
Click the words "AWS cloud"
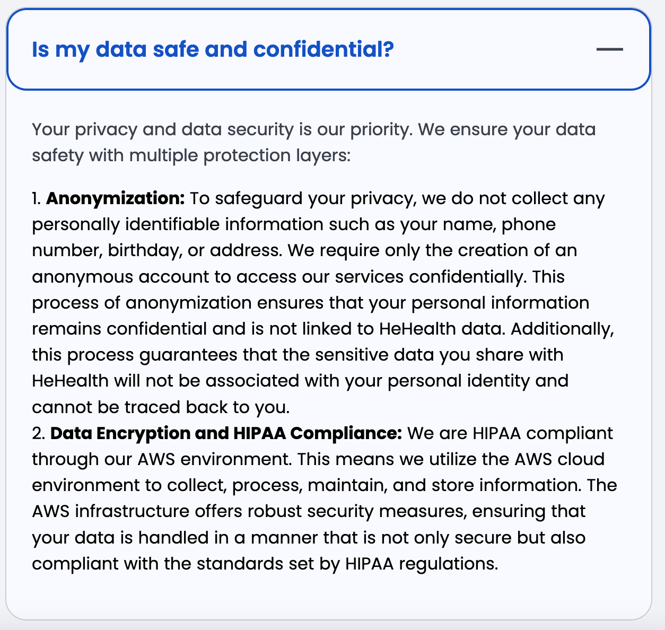pyautogui.click(x=559, y=459)
